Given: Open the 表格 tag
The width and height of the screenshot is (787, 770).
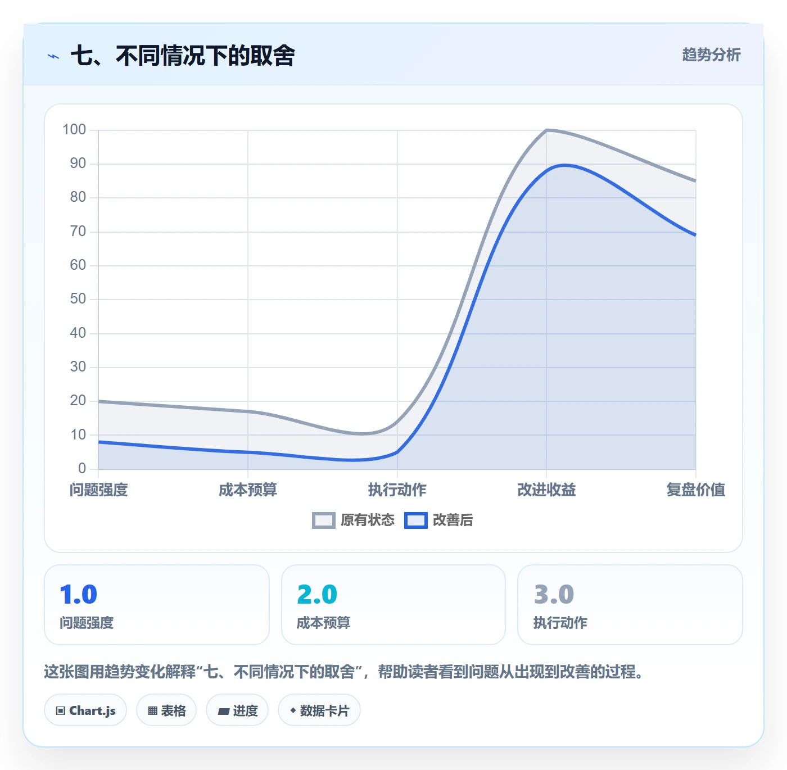Looking at the screenshot, I should [x=166, y=710].
